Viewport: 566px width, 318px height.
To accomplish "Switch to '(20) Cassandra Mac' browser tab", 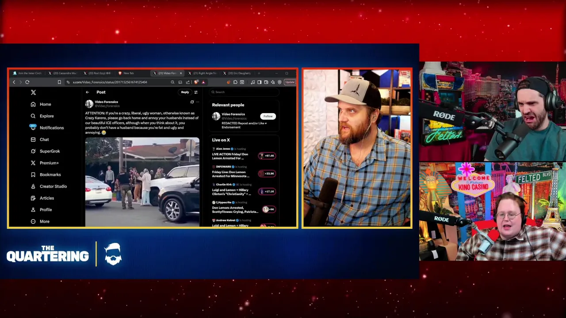I will coord(62,73).
